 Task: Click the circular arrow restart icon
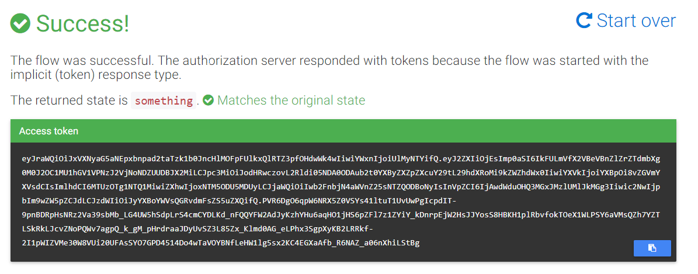584,21
